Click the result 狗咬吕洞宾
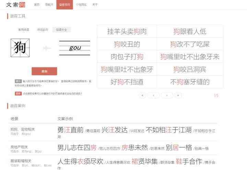Viewport: 247px width, 170px height. [x=190, y=69]
